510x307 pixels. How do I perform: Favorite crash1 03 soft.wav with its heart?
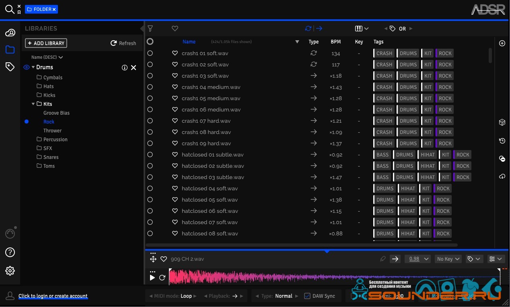(x=175, y=76)
